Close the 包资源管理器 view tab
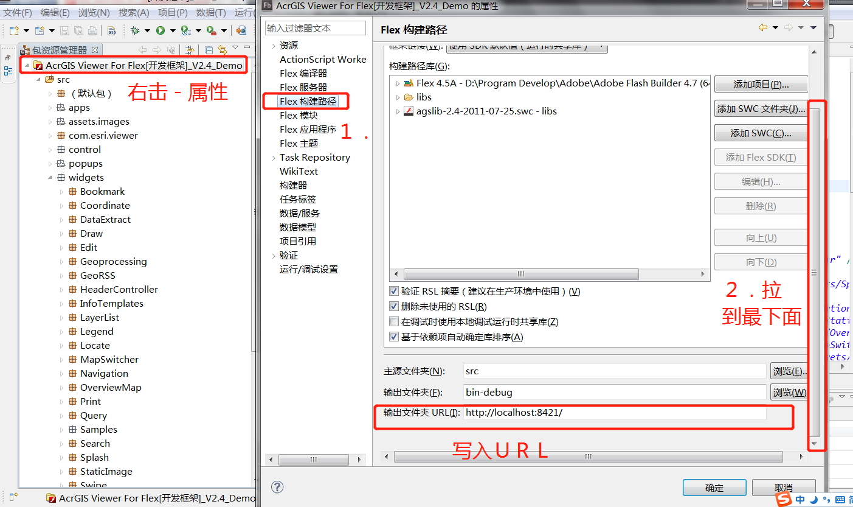The image size is (853, 507). click(x=94, y=50)
